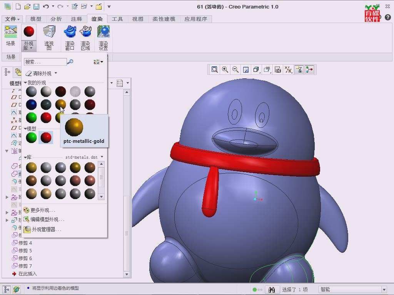Open datum display filters icon
The height and width of the screenshot is (295, 394).
(288, 70)
